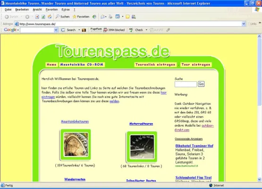Screen dimensions: 262x189
Task: Click the Home navigation button
Action: point(51,65)
